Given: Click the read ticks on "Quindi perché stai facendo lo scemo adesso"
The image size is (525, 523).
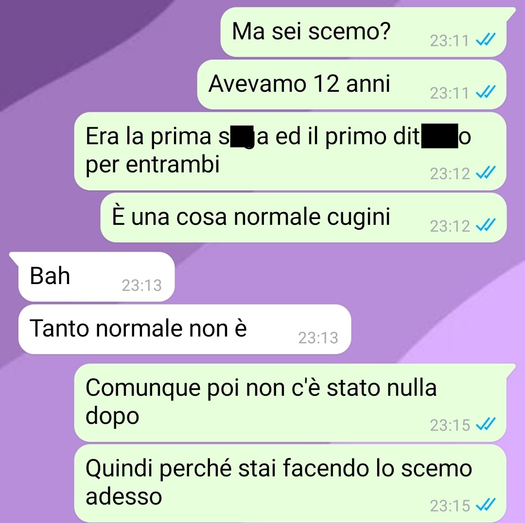Looking at the screenshot, I should point(486,505).
